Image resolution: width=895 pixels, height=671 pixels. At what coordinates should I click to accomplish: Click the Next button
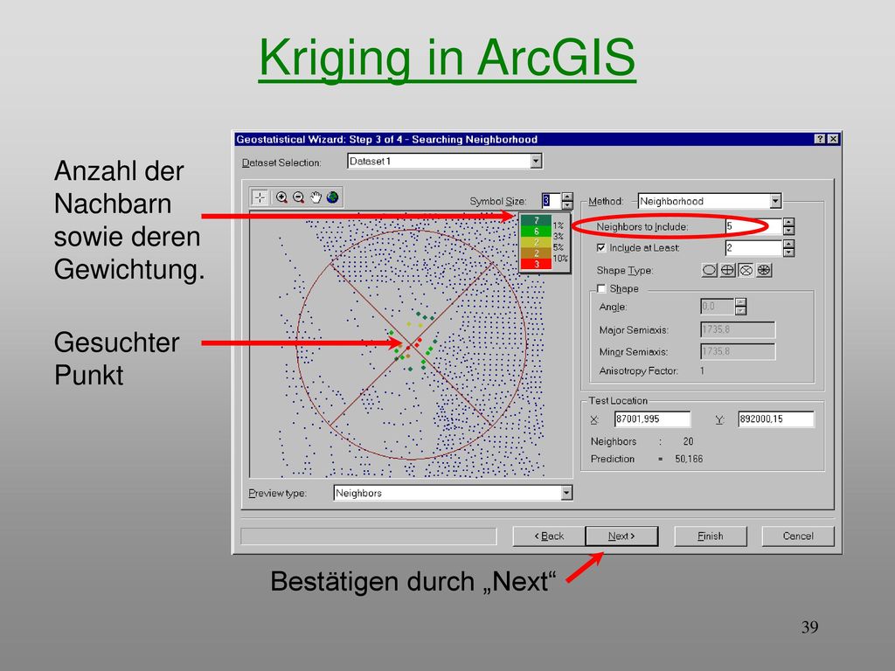point(621,536)
